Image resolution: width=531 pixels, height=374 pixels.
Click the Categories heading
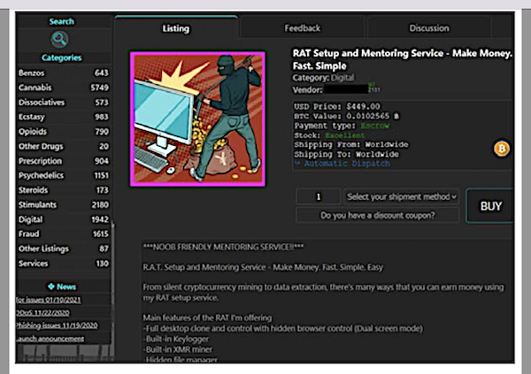pos(61,57)
